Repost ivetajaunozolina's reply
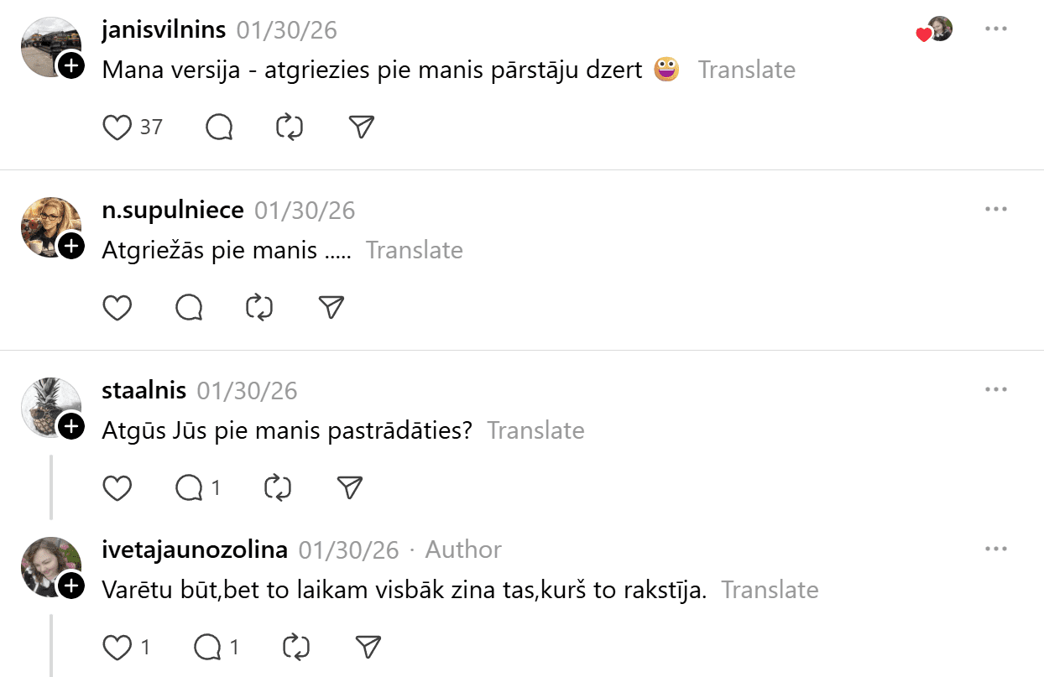This screenshot has width=1044, height=677. click(x=295, y=647)
